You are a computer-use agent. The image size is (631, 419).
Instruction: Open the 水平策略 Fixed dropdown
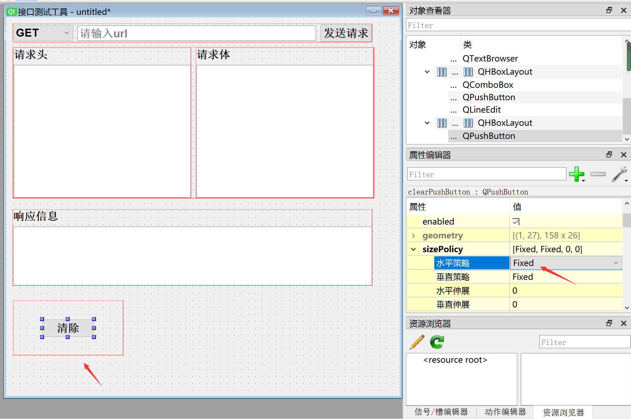[x=566, y=263]
